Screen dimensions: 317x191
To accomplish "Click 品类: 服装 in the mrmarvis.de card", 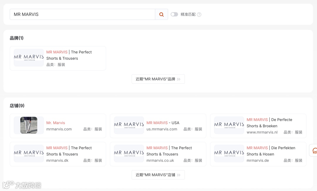I will tap(293, 160).
